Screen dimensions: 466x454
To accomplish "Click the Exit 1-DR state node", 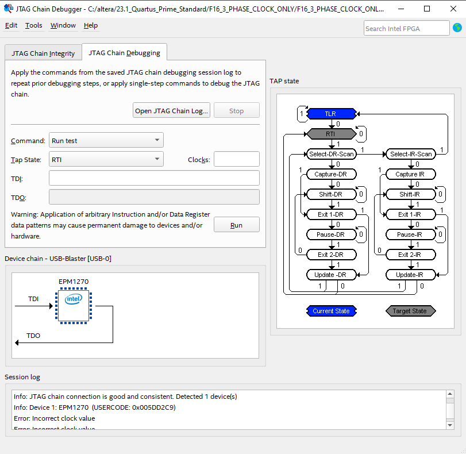I will click(x=331, y=214).
